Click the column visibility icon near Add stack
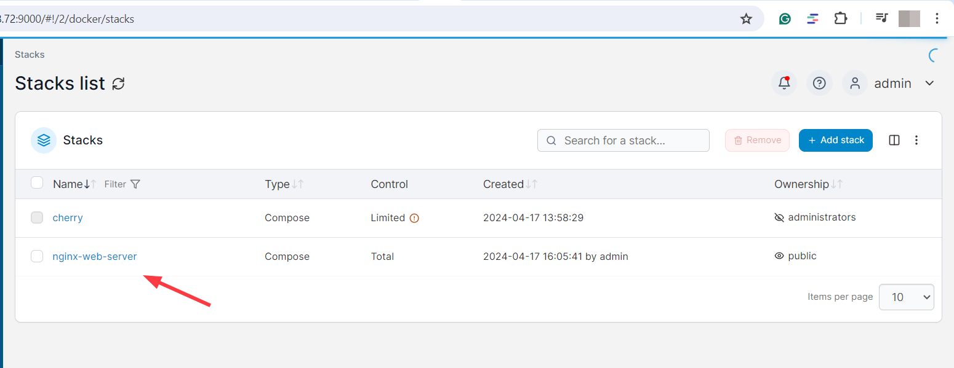 [894, 140]
